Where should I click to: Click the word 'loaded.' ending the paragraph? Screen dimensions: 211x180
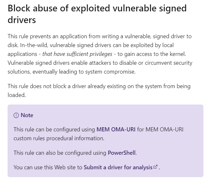pos(16,95)
